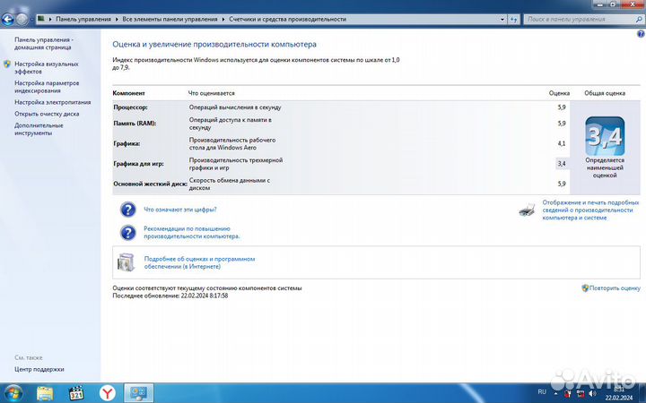The width and height of the screenshot is (646, 403).
Task: Open the help question mark icon at top right
Action: [641, 34]
